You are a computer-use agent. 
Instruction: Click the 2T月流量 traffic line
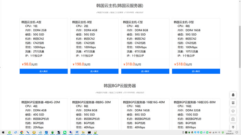point(35,51)
